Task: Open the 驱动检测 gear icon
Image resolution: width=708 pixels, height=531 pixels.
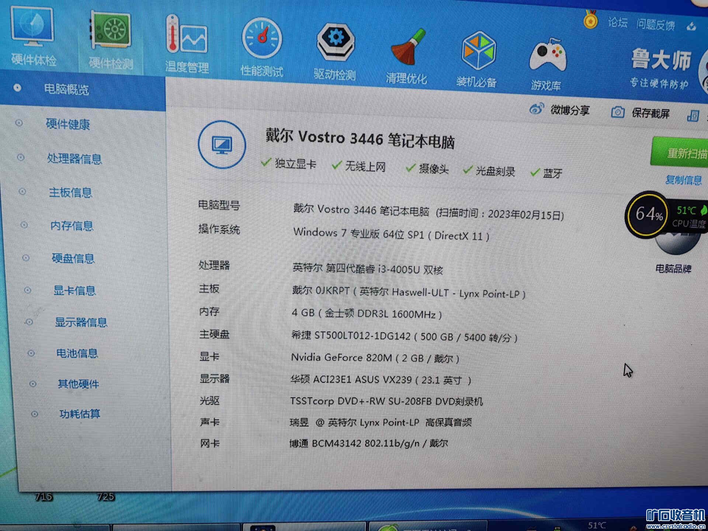Action: pos(335,43)
